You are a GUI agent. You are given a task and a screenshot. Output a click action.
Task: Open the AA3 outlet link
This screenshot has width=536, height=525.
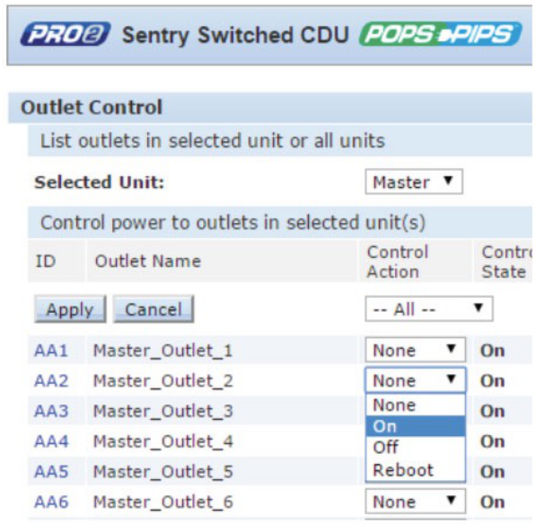coord(51,411)
